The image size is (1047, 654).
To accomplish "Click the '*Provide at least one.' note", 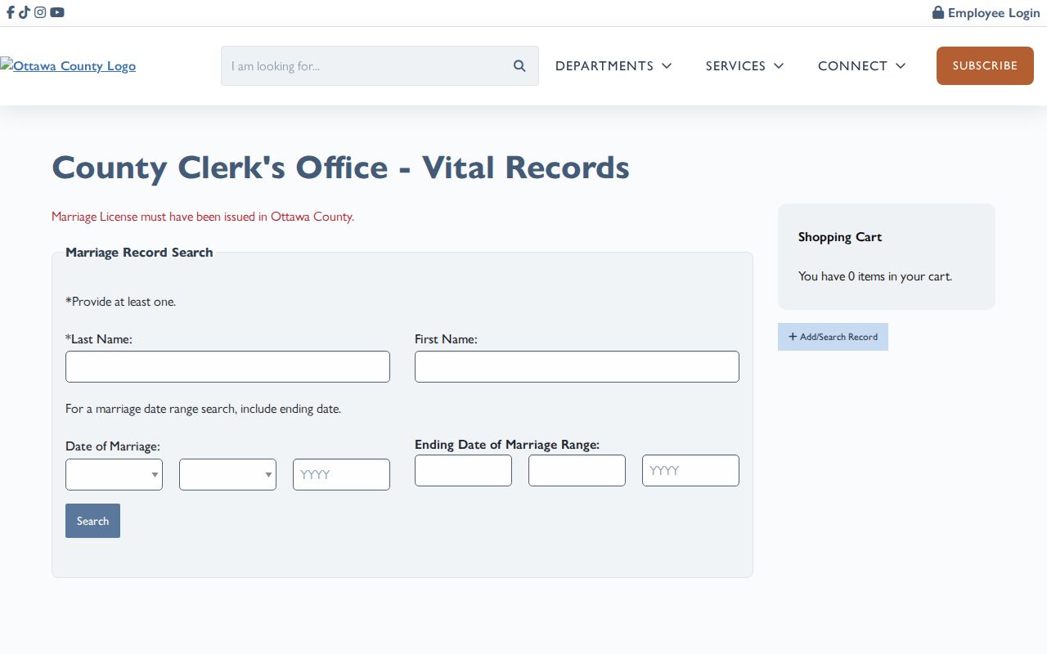I will click(120, 302).
